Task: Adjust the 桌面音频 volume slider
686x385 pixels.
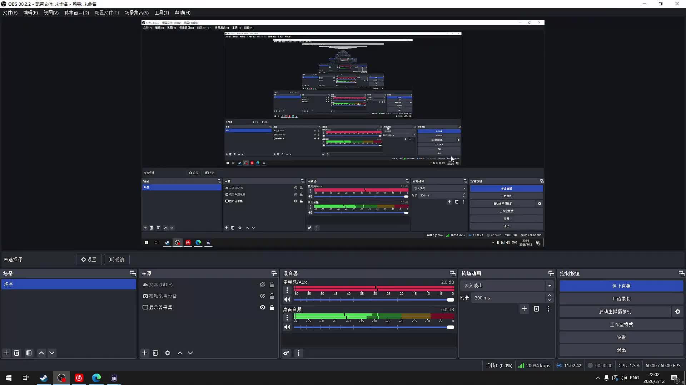Action: point(450,327)
